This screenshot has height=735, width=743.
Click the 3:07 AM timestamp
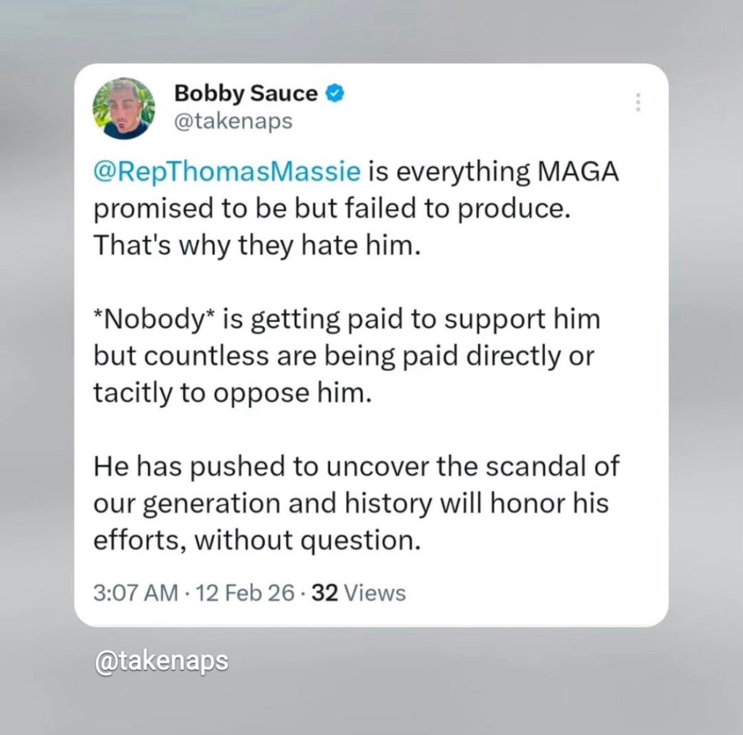coord(136,593)
